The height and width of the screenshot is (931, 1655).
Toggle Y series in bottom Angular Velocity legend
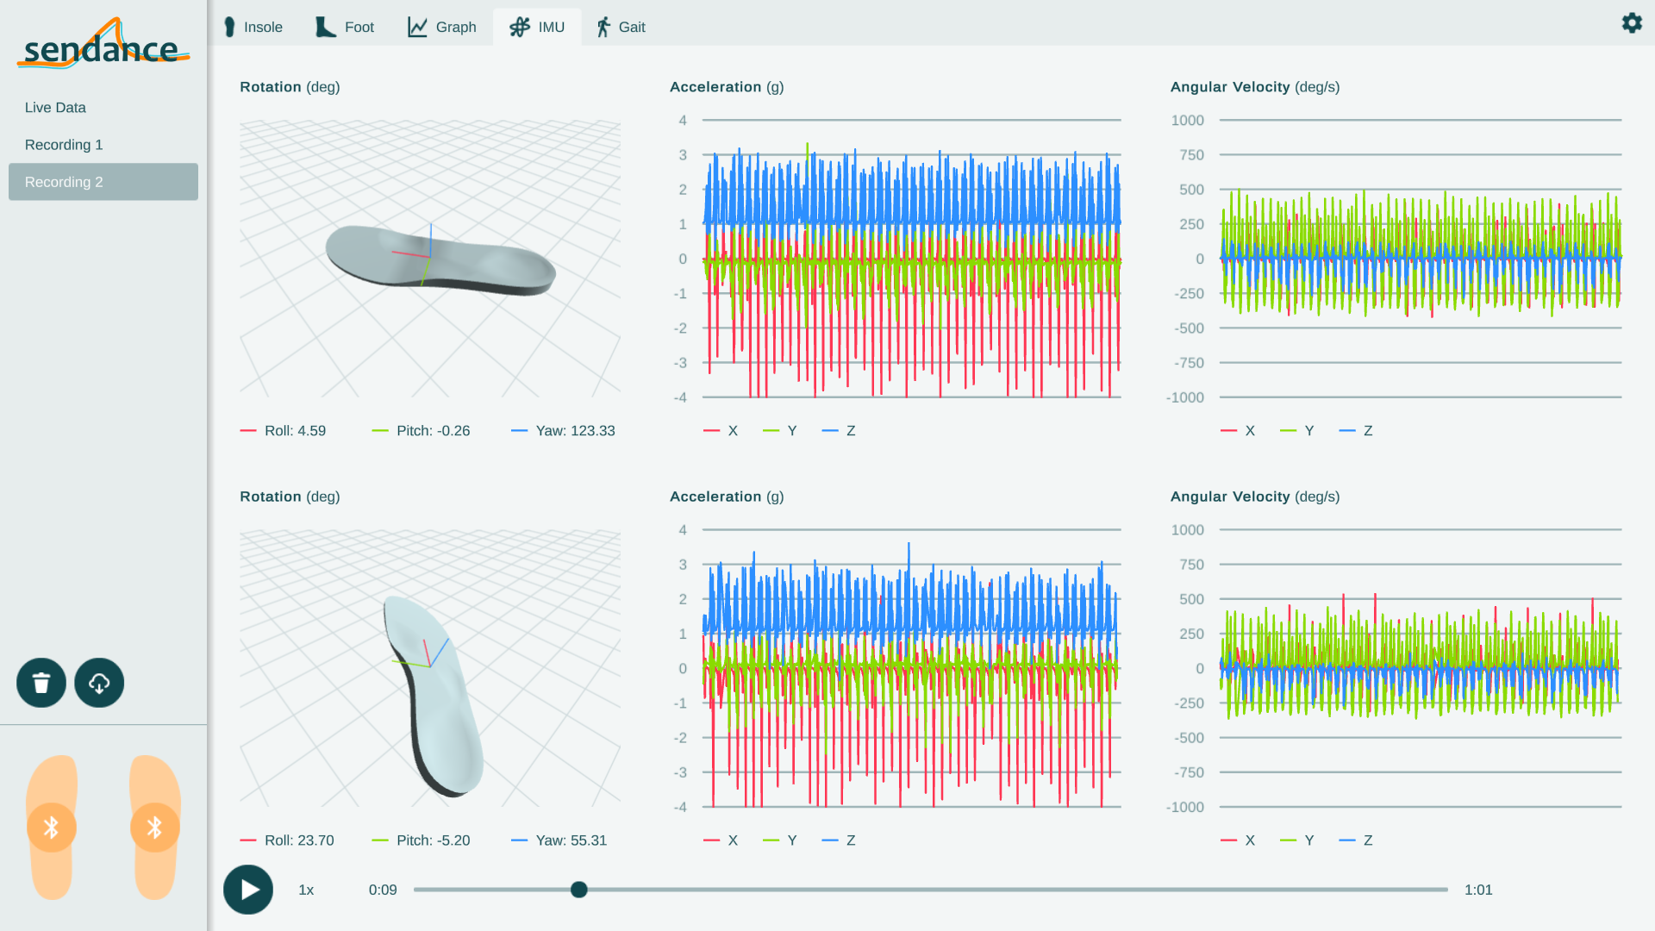(1297, 840)
